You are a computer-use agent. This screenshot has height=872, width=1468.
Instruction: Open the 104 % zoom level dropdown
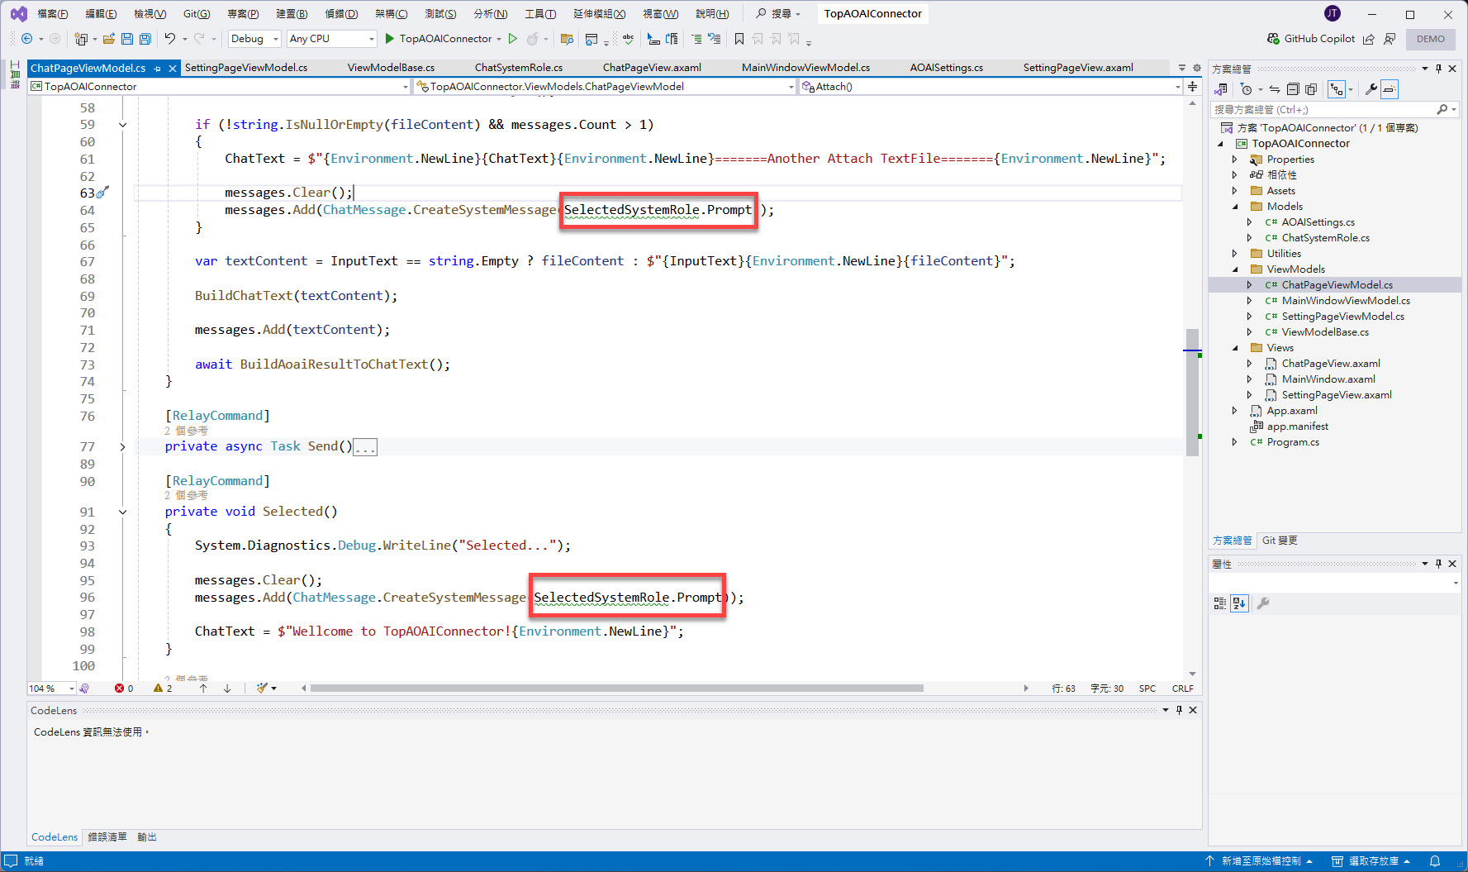coord(52,689)
